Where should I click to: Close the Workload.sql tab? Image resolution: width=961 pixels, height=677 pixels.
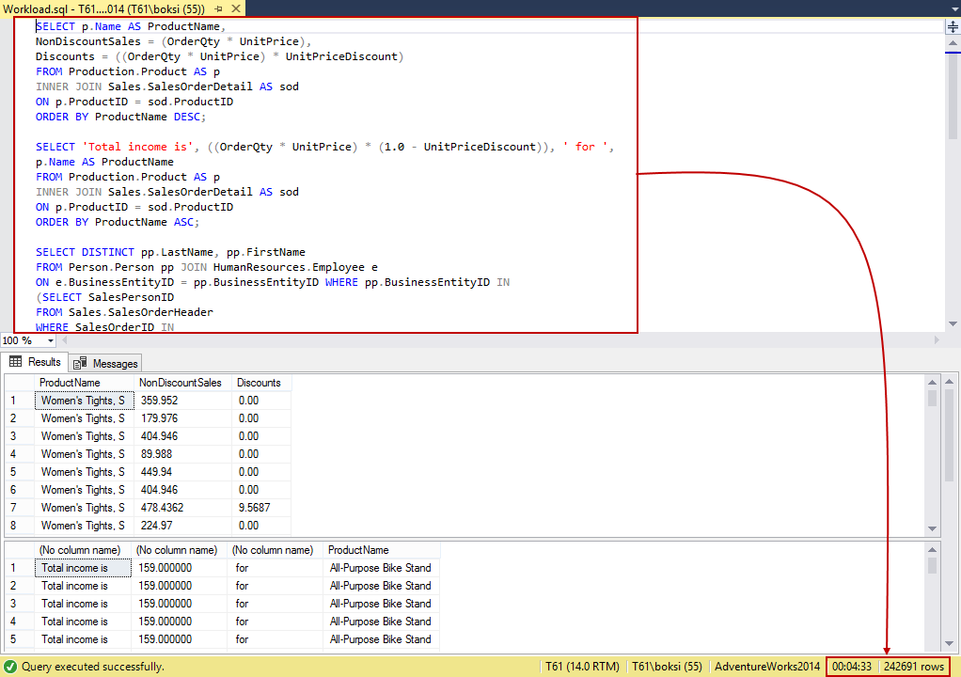click(x=236, y=8)
